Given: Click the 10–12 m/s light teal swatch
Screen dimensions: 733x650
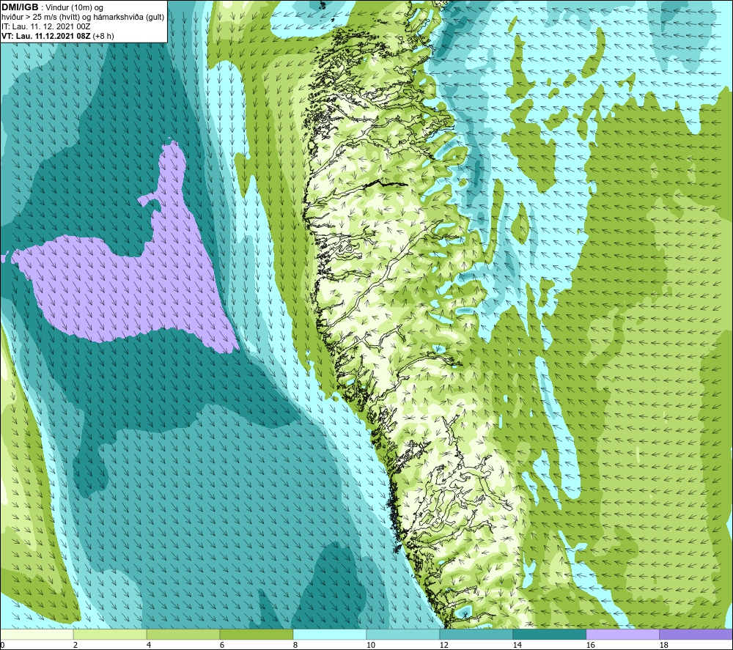Looking at the screenshot, I should pos(403,634).
